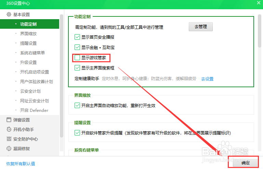Click the 系统右键菜单 section heading
263x169 pixels.
[87, 150]
